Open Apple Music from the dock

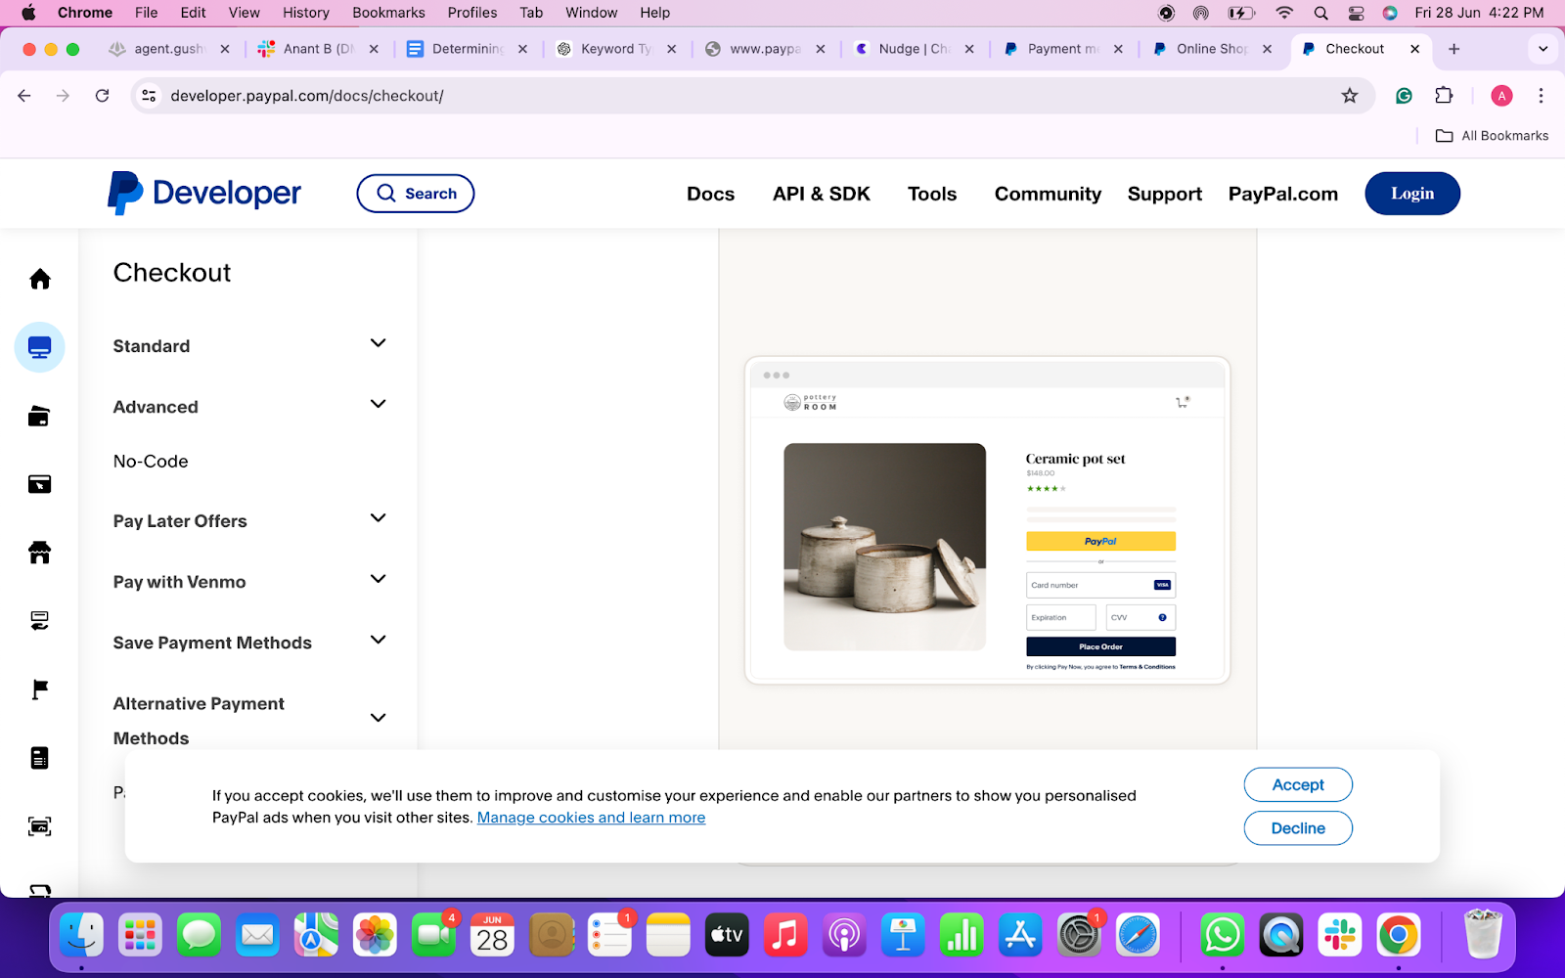tap(785, 936)
